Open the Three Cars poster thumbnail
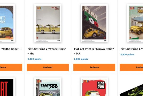 click(x=48, y=23)
